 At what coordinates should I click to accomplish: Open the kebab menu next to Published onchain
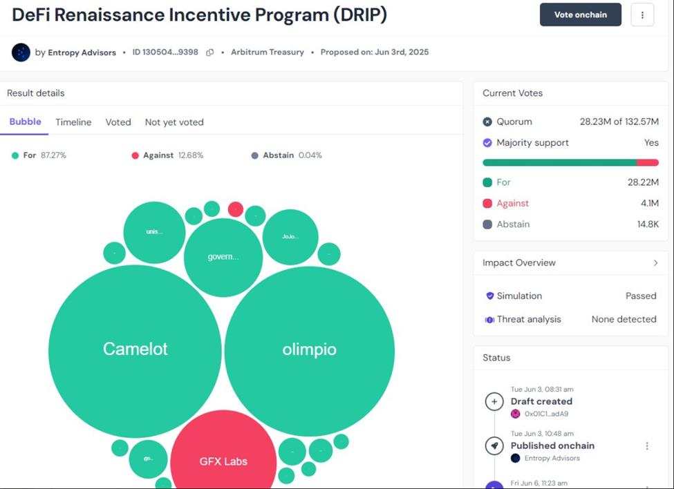point(647,446)
